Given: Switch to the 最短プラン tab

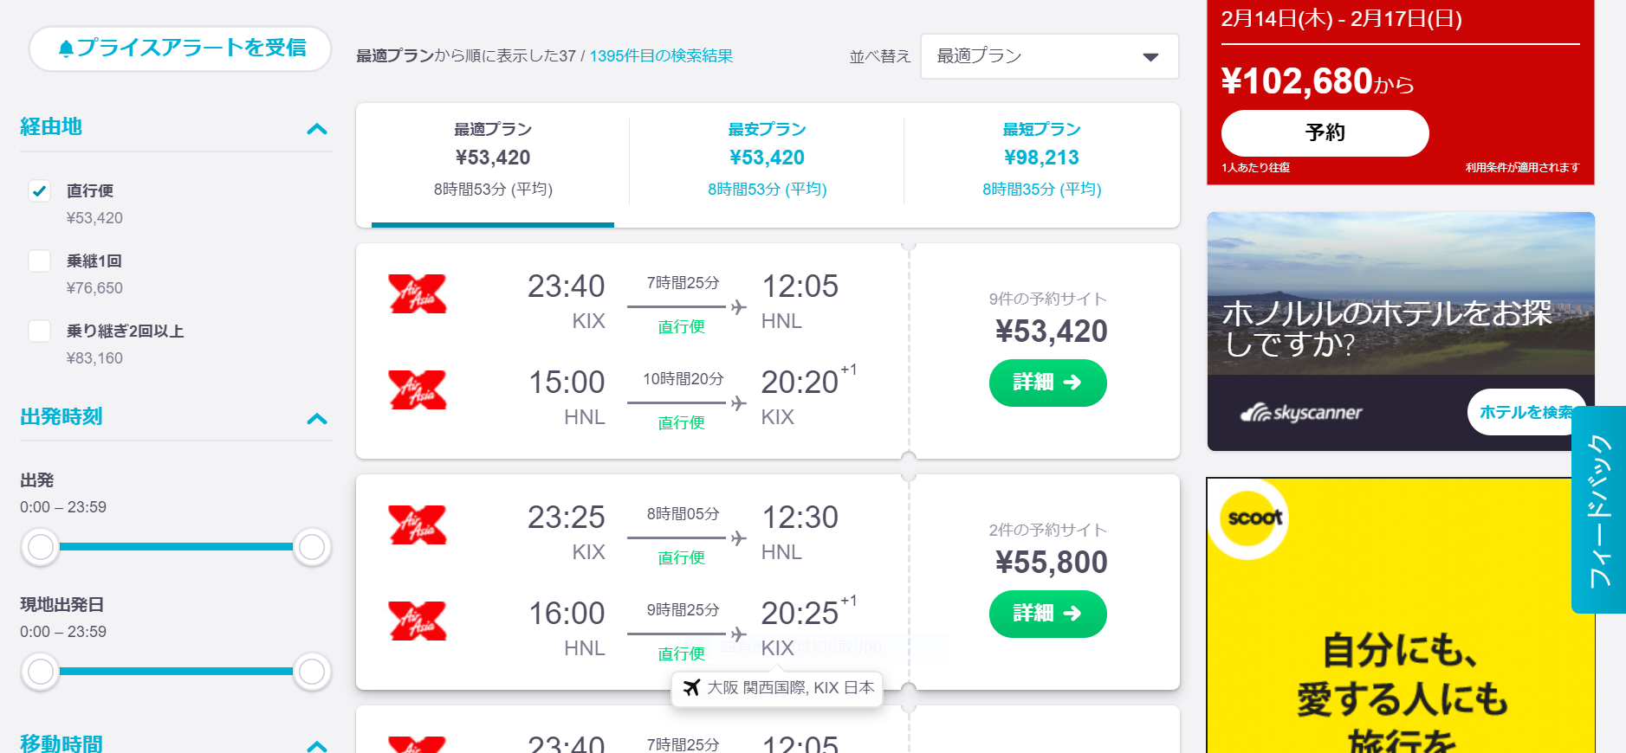Looking at the screenshot, I should [1041, 159].
